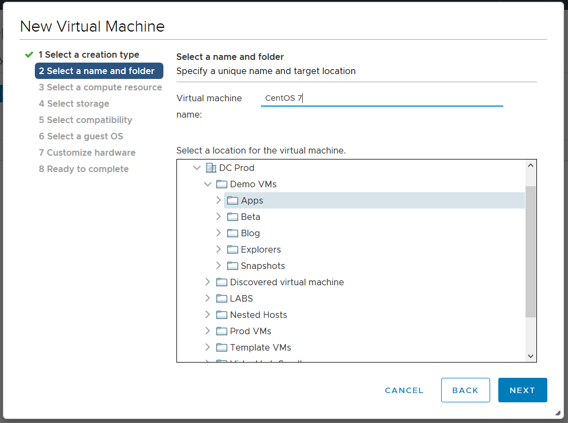
Task: Click the Demo VMs folder icon
Action: 222,184
